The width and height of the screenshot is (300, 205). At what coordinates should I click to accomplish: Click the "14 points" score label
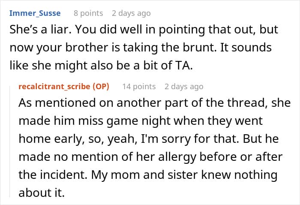(139, 87)
